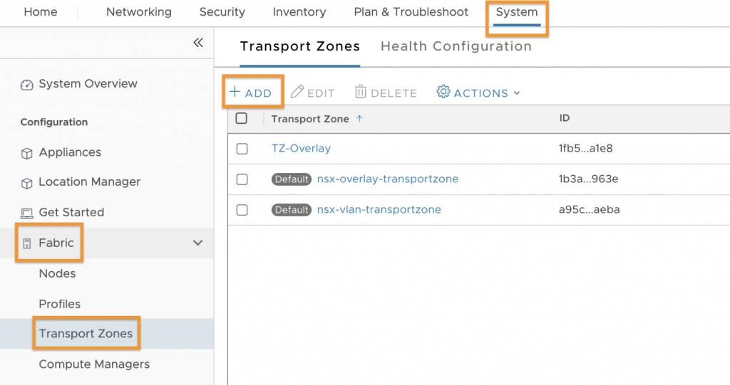The width and height of the screenshot is (730, 385).
Task: Click the Location Manager cube icon
Action: click(27, 183)
